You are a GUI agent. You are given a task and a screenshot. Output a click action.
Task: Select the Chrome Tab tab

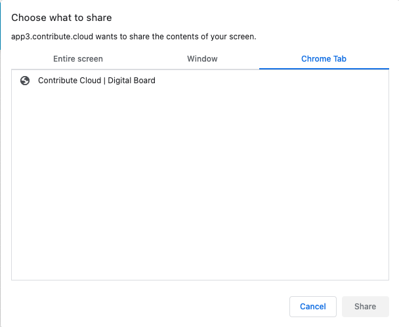pyautogui.click(x=324, y=59)
